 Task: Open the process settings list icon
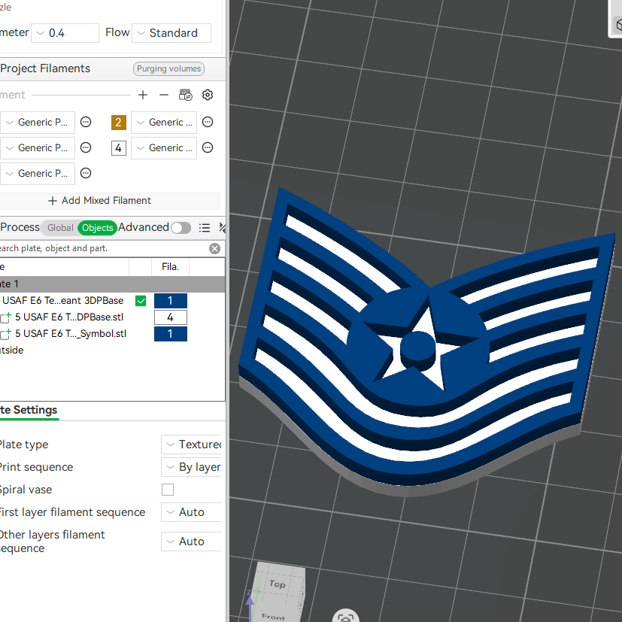pos(205,228)
